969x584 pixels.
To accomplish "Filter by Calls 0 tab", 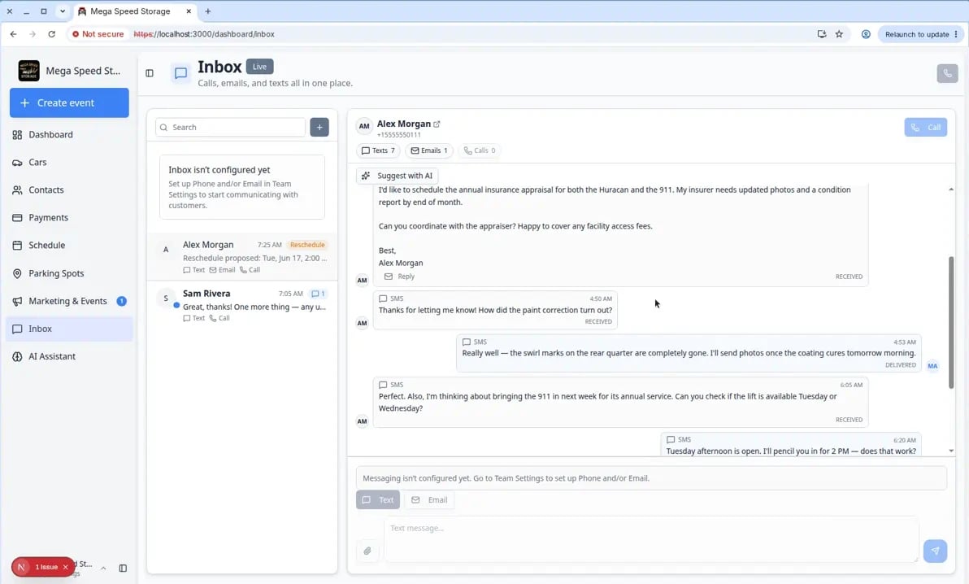I will (x=480, y=150).
